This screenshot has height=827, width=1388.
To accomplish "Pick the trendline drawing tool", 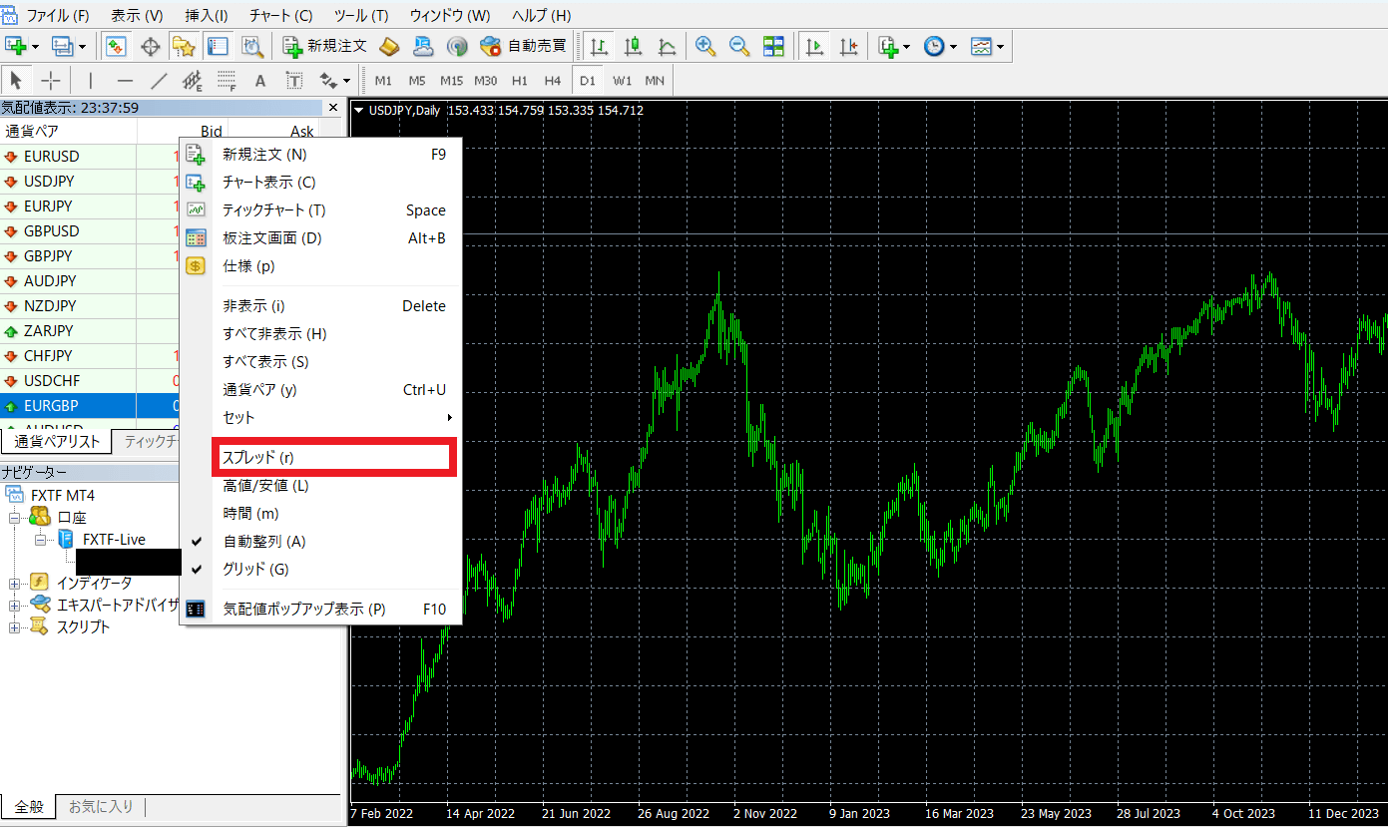I will (x=159, y=81).
